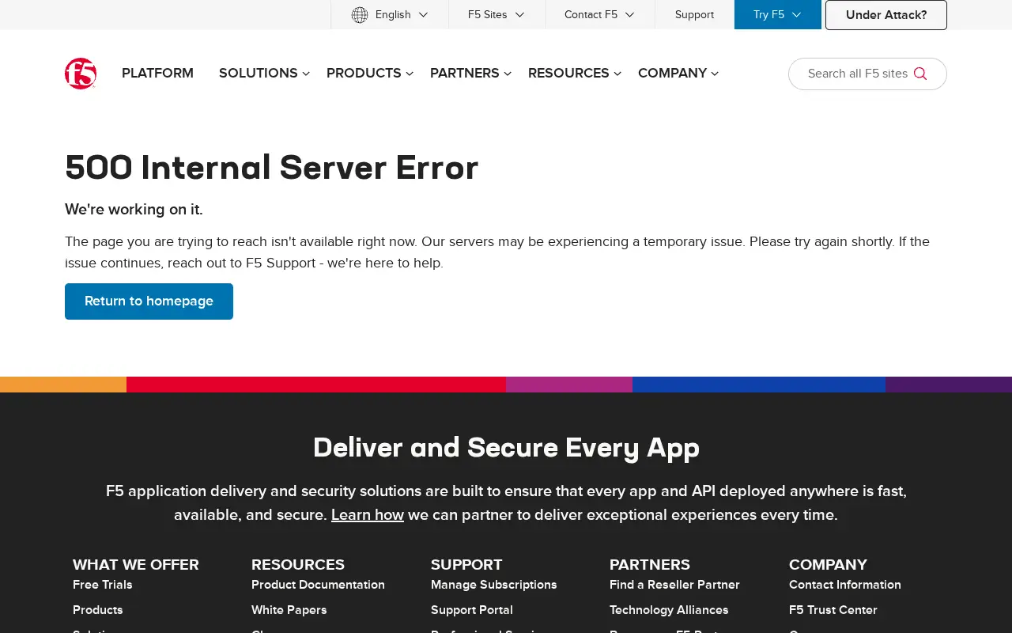1012x633 pixels.
Task: Open Contact Information footer link
Action: (845, 585)
